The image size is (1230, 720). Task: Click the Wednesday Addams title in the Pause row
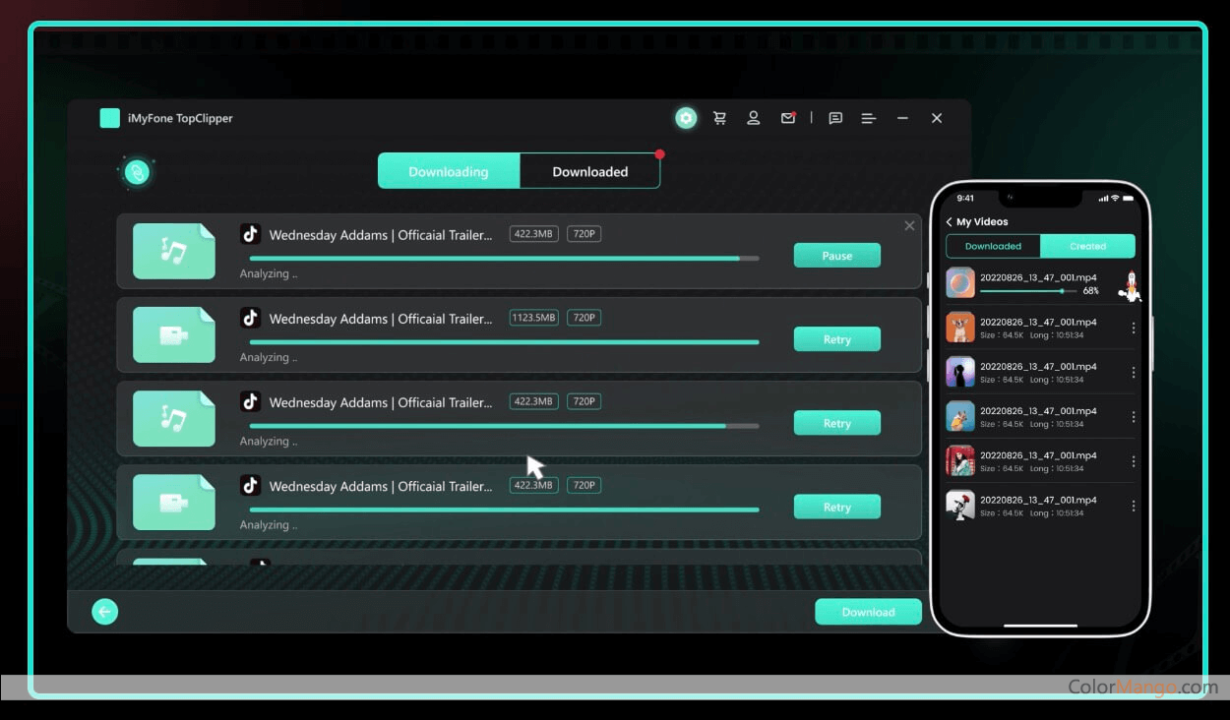(x=381, y=235)
